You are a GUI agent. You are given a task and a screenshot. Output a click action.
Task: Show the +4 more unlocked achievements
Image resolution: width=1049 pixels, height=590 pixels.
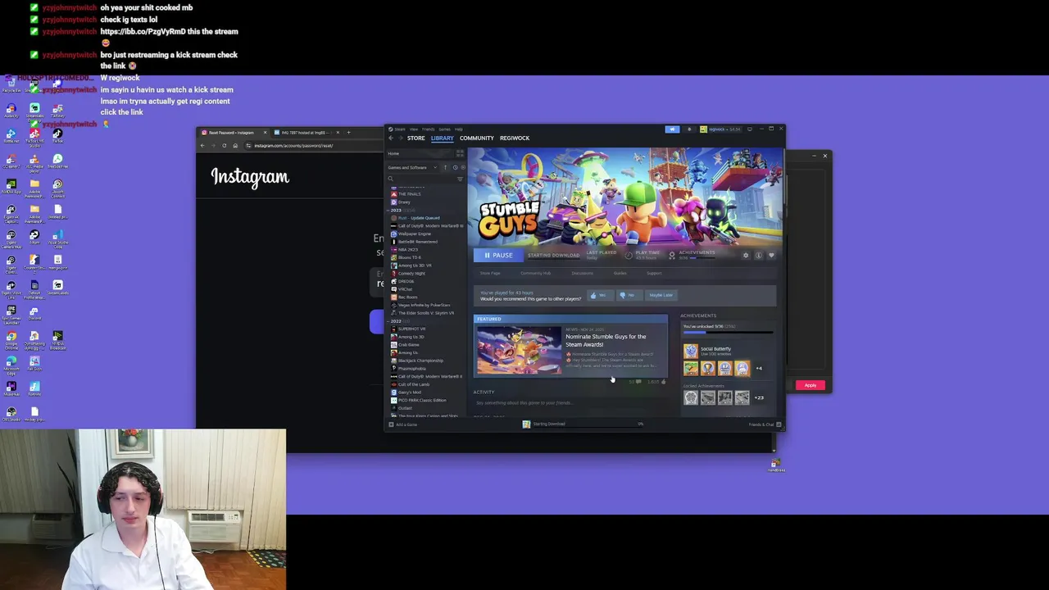[x=759, y=369]
